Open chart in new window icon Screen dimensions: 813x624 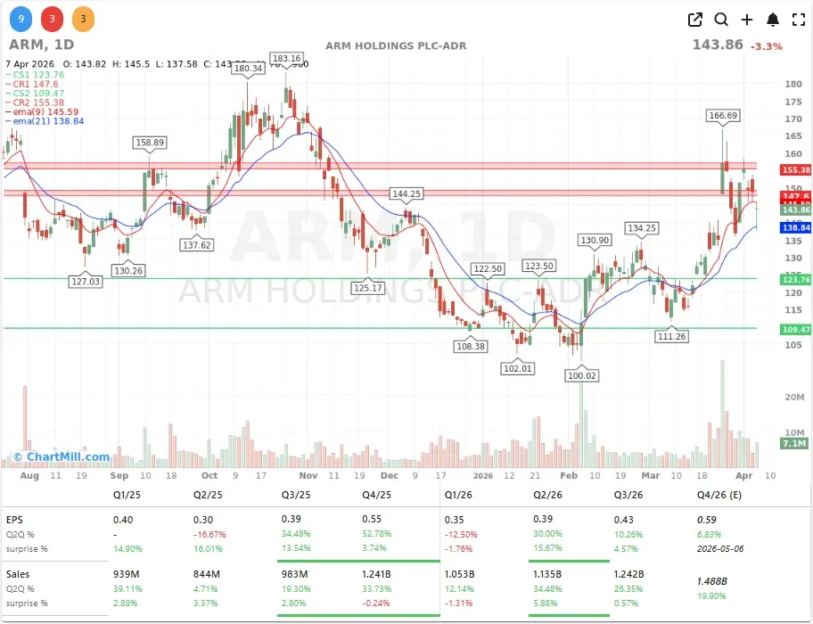coord(695,20)
